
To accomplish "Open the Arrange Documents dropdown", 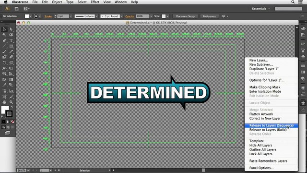I will 26,9.
